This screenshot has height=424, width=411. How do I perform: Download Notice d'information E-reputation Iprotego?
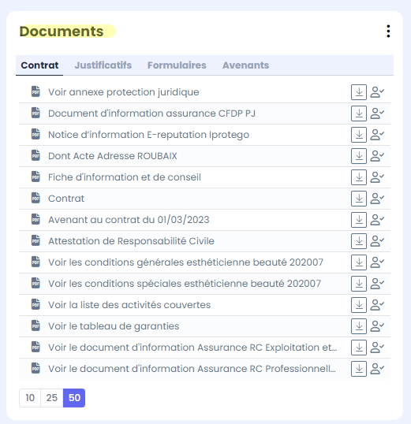coord(359,135)
